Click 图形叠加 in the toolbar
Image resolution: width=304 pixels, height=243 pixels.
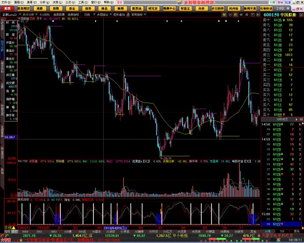tap(119, 15)
